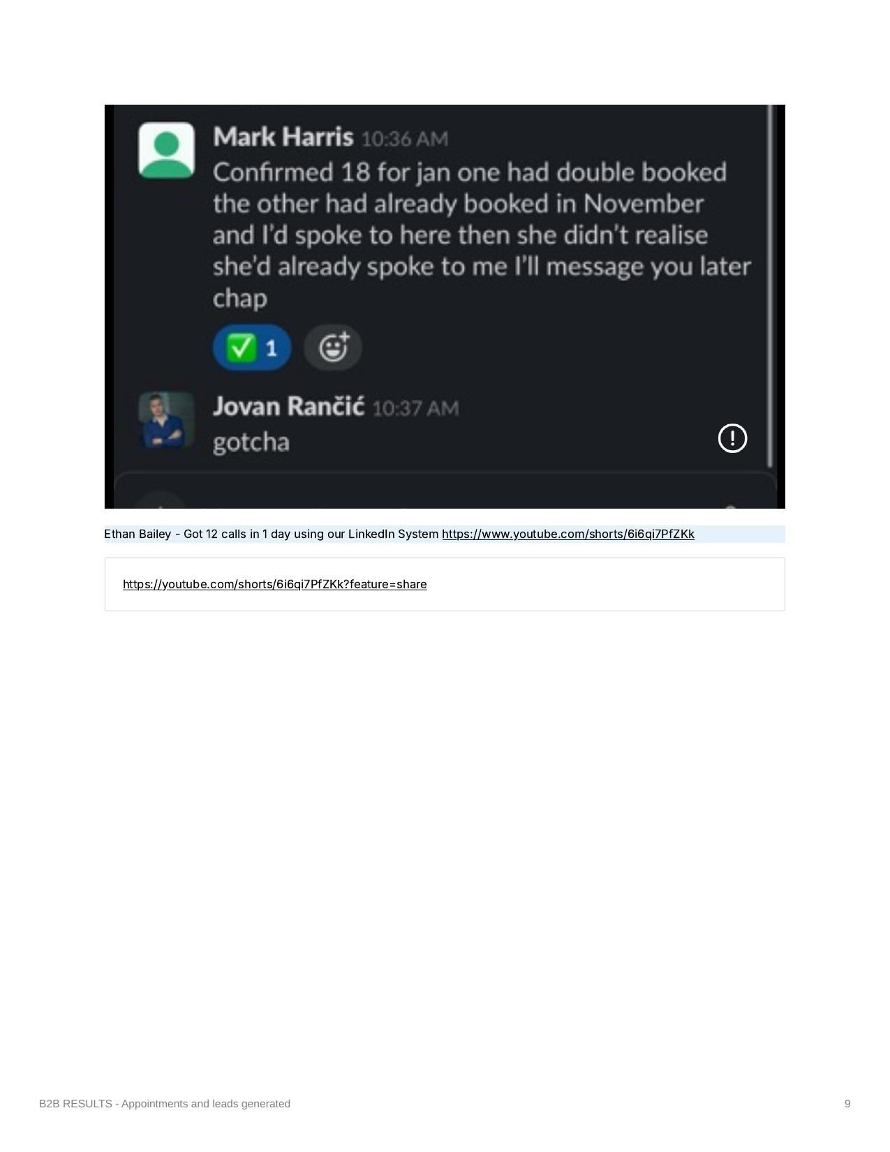Click the 10:37 AM message timestamp
This screenshot has height=1152, width=890.
click(415, 408)
